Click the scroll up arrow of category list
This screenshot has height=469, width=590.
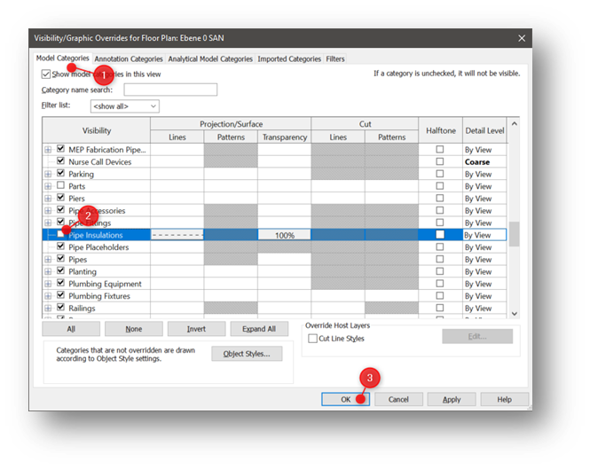pos(515,124)
